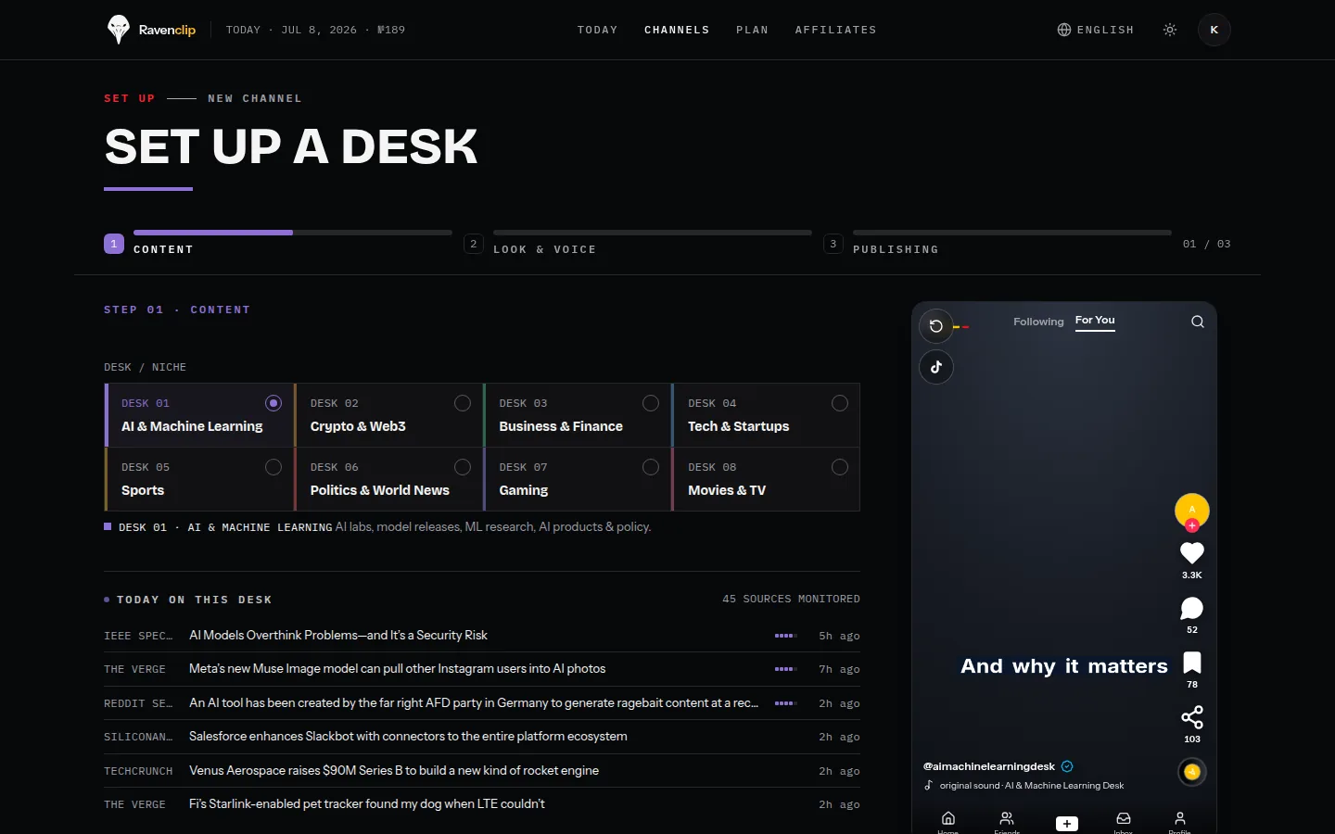Open the Fi Starlink pet tracker article
The width and height of the screenshot is (1335, 834).
[x=482, y=804]
